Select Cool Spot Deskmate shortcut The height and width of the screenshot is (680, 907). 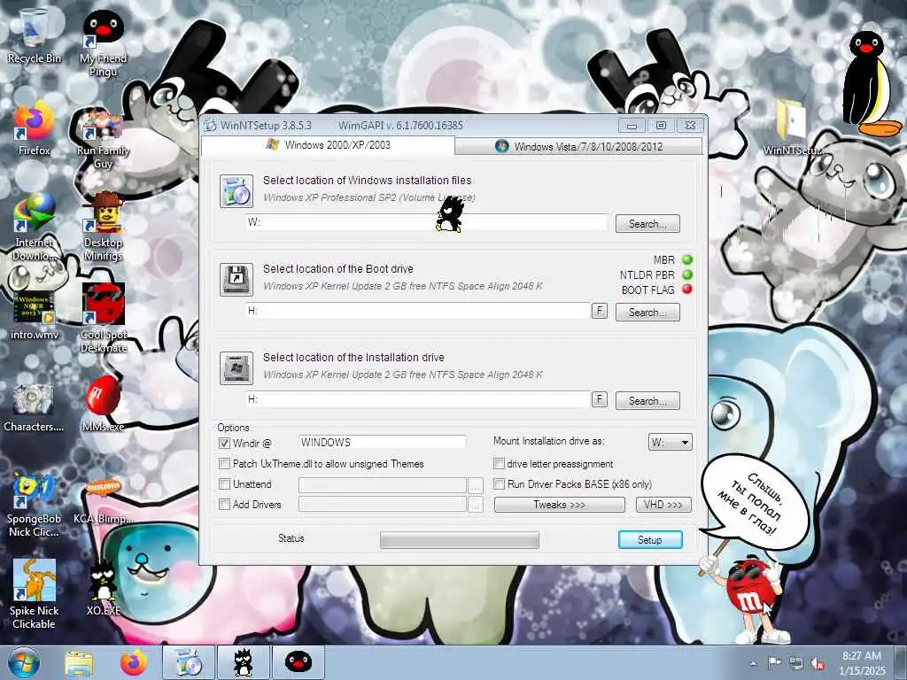[x=103, y=318]
